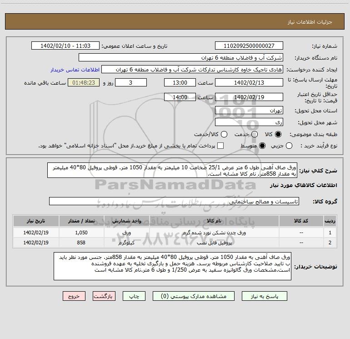Click the date cell in row 1
This screenshot has width=350, height=339.
coord(36,233)
